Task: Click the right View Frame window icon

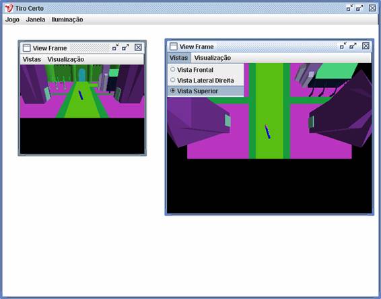Action: coord(173,46)
